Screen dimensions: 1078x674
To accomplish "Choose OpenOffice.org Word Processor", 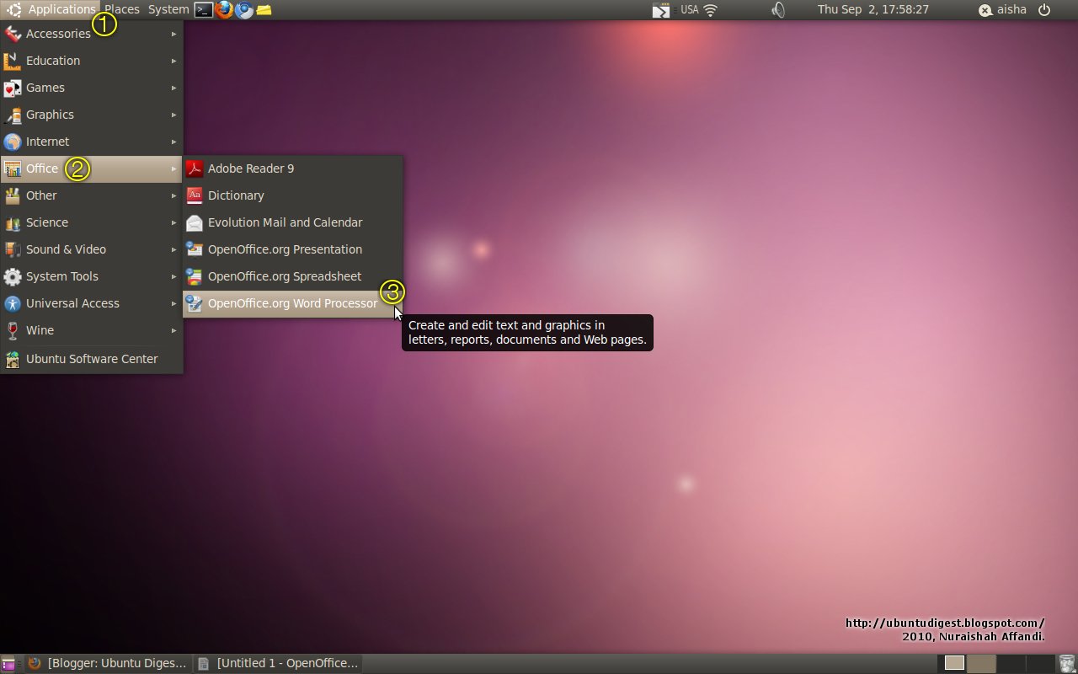I will [292, 303].
